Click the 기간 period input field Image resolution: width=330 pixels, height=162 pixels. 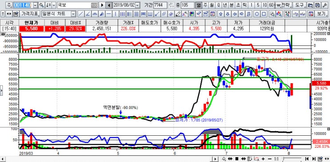point(160,5)
